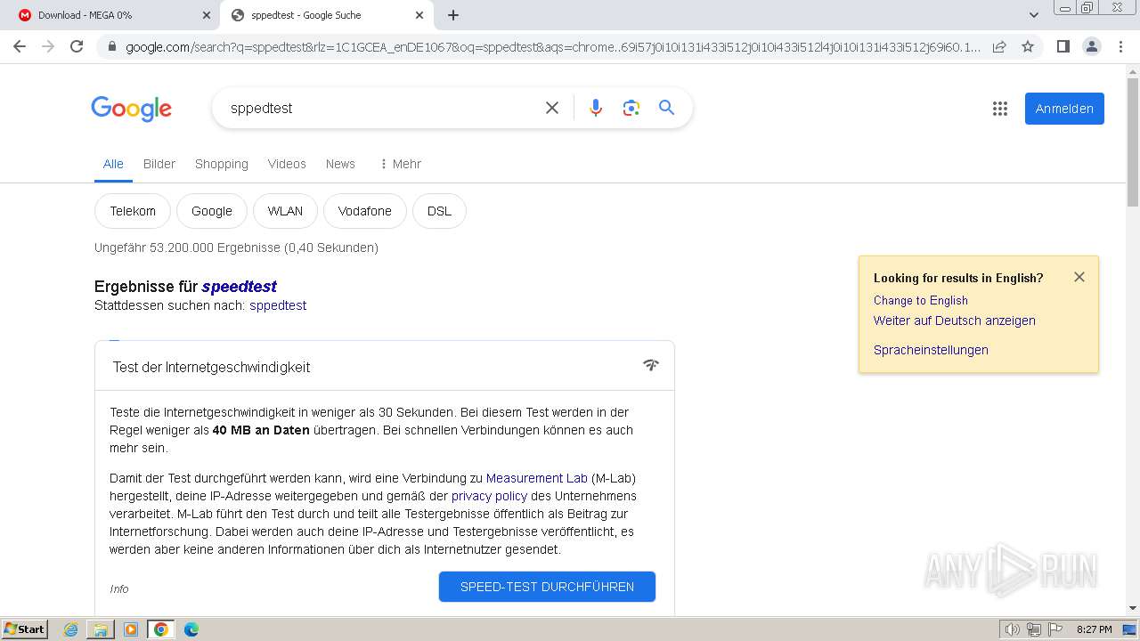
Task: Open File Explorer from taskbar
Action: click(101, 629)
